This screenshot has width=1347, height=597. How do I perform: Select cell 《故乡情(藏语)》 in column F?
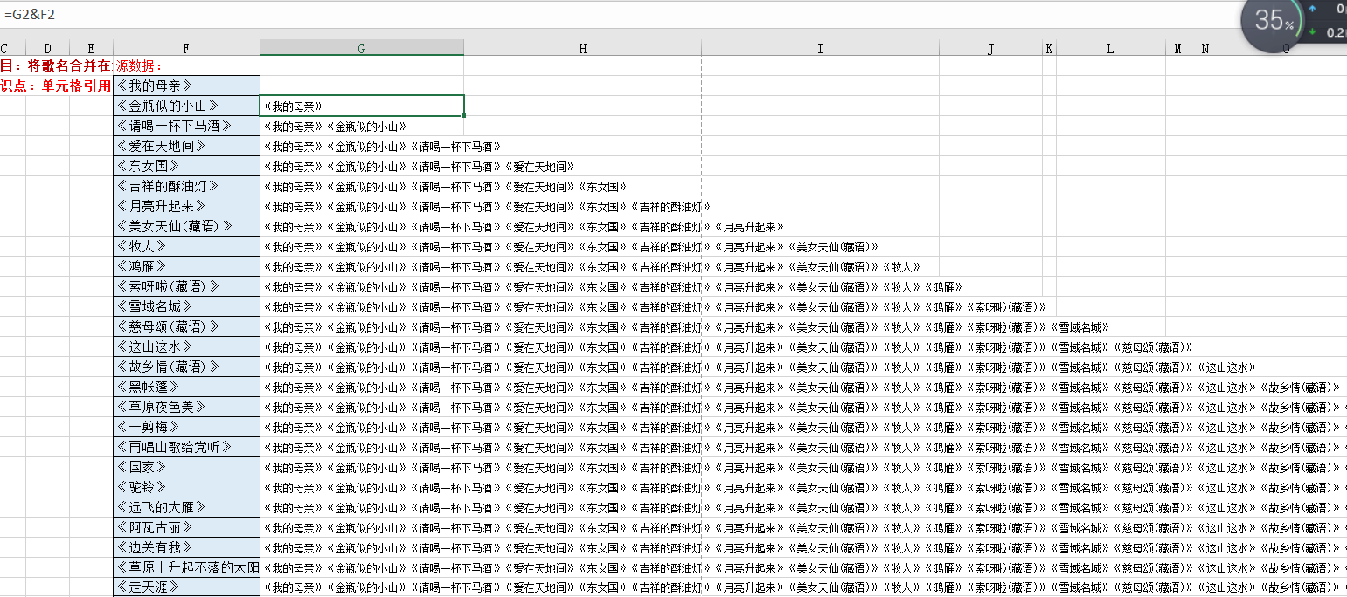click(186, 367)
